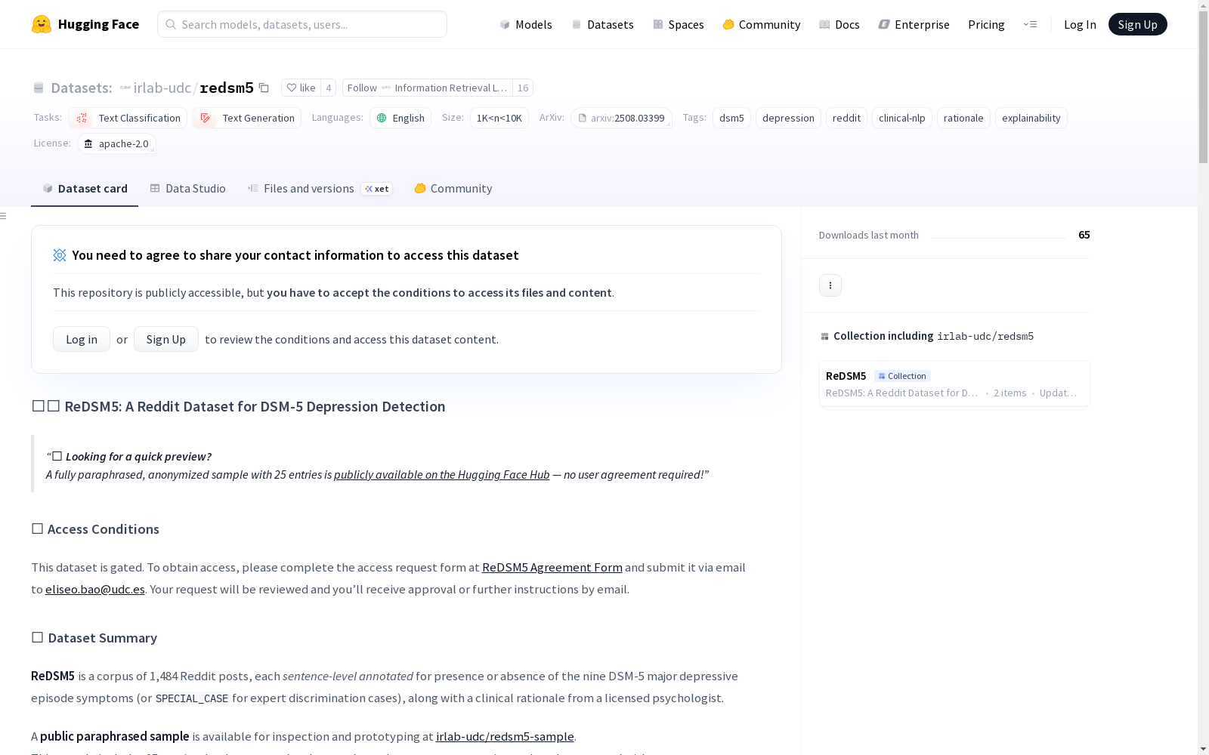This screenshot has width=1209, height=755.
Task: Click the irlab-udc organization avatar icon
Action: [x=125, y=88]
